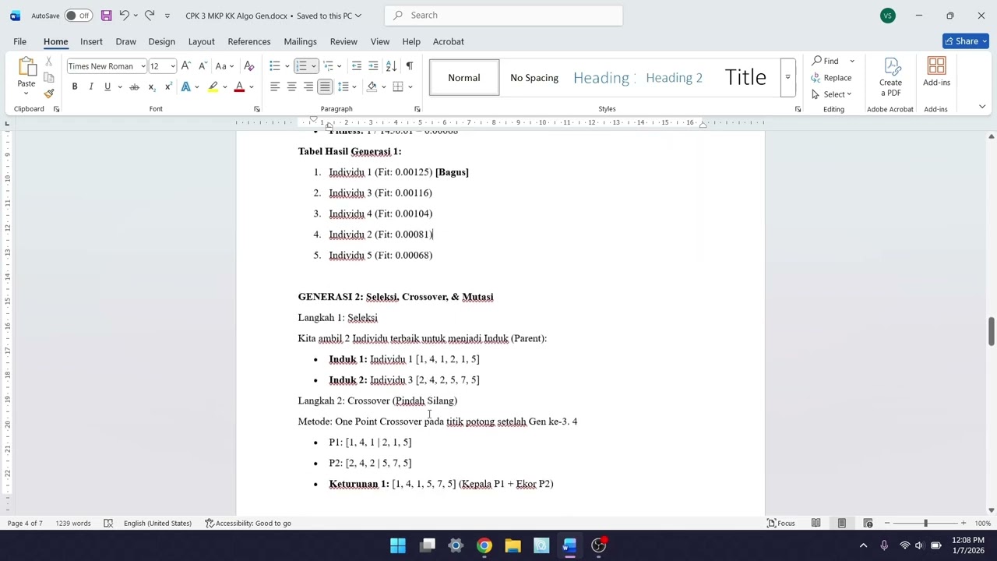Clear all formatting icon
The width and height of the screenshot is (997, 561).
tap(249, 66)
